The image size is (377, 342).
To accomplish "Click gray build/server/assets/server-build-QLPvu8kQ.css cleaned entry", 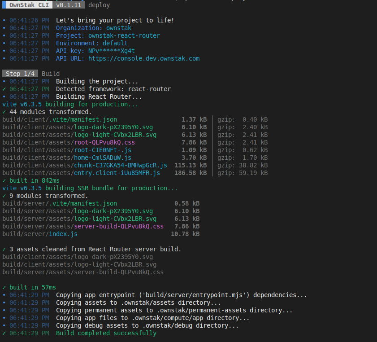I will (x=83, y=272).
